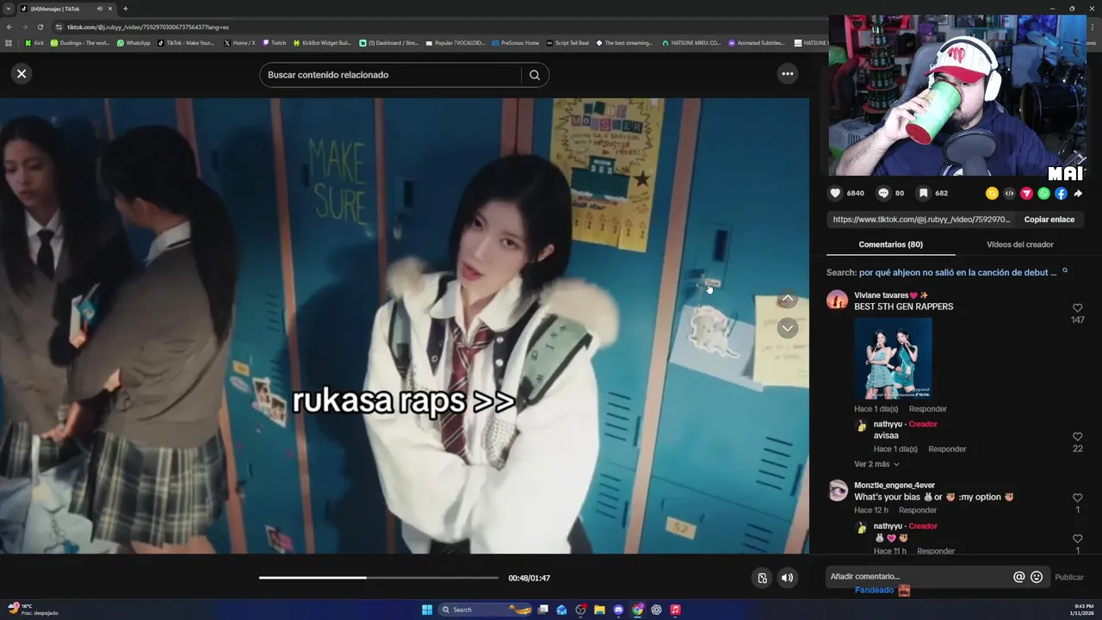The image size is (1102, 620).
Task: Expand 'Ver 2 más' replies
Action: coord(876,464)
